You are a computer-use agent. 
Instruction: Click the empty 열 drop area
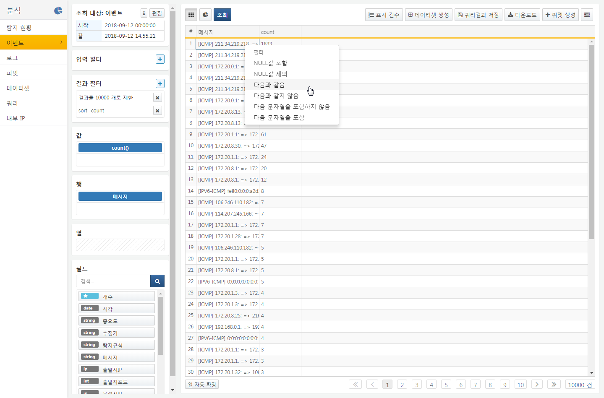pos(120,245)
